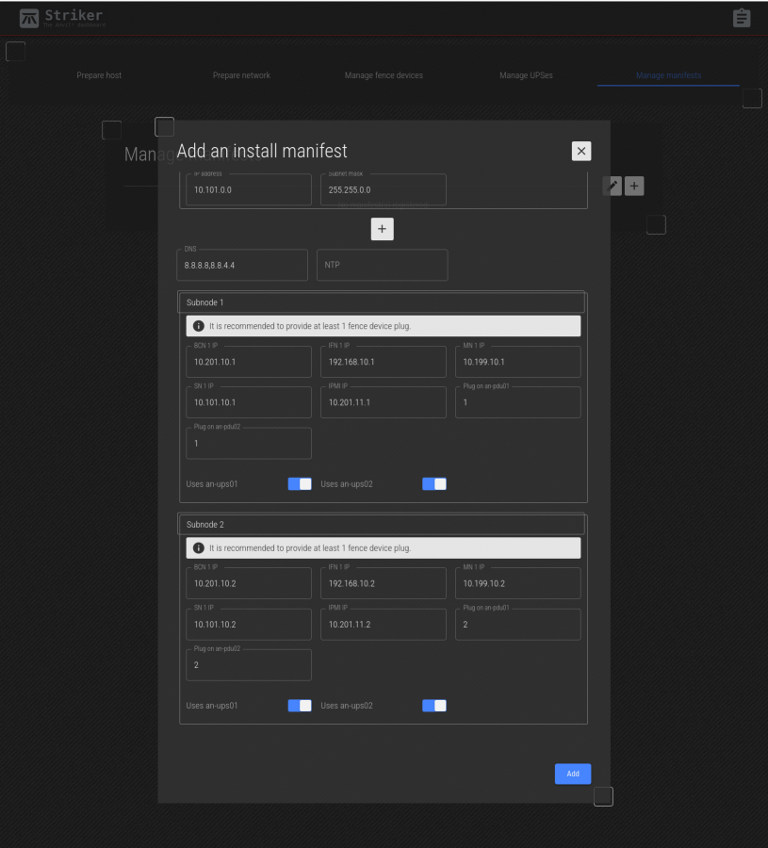This screenshot has height=848, width=768.
Task: Open the clipboard jobs icon in header
Action: tap(742, 18)
